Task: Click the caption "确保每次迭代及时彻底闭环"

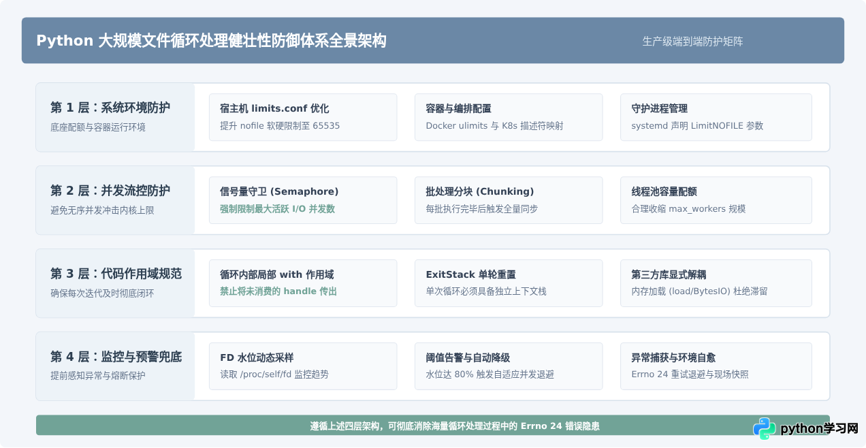Action: point(102,293)
